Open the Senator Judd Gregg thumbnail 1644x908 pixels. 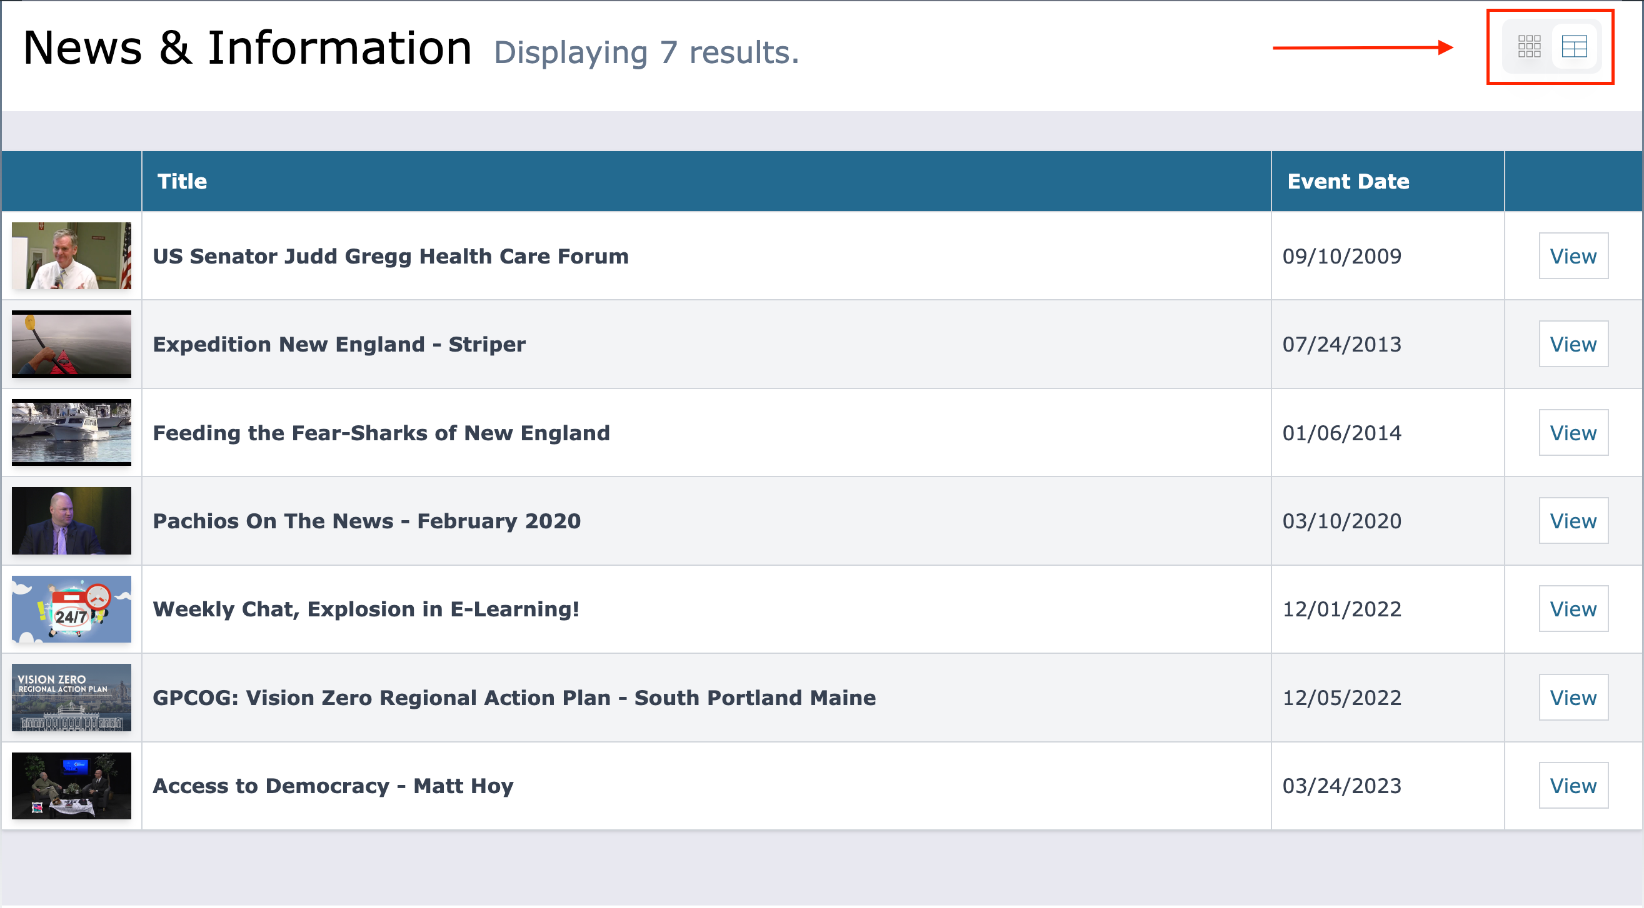tap(71, 255)
